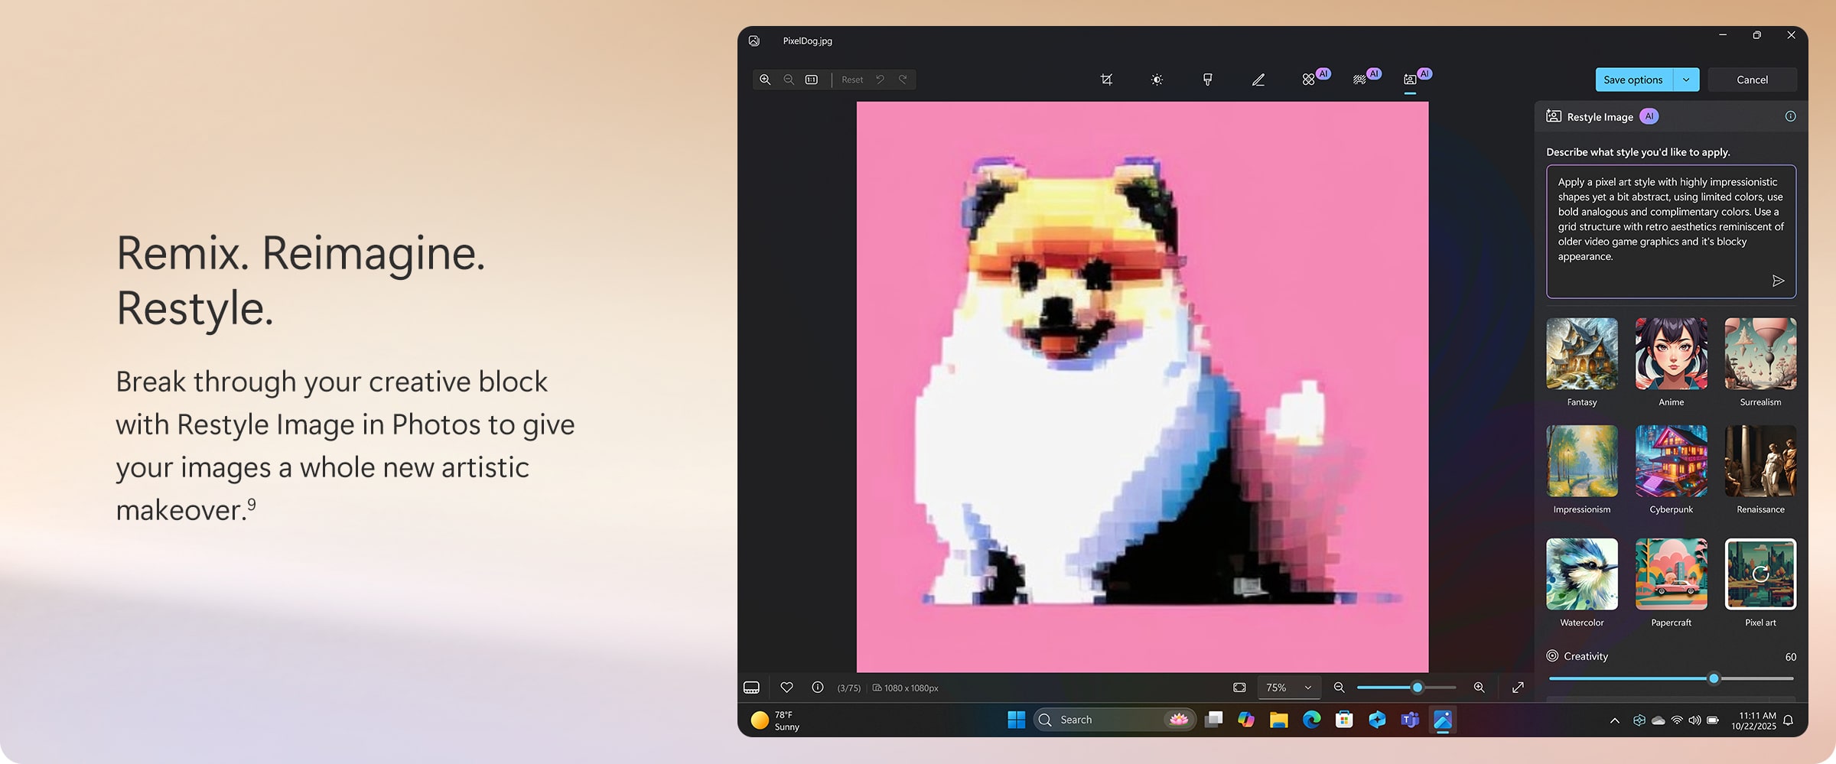The width and height of the screenshot is (1836, 764).
Task: Set view to actual size 1:1
Action: tap(812, 80)
